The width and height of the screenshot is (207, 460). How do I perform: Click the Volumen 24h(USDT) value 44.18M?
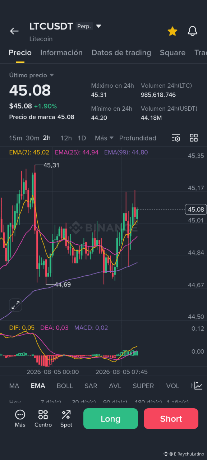(x=151, y=118)
